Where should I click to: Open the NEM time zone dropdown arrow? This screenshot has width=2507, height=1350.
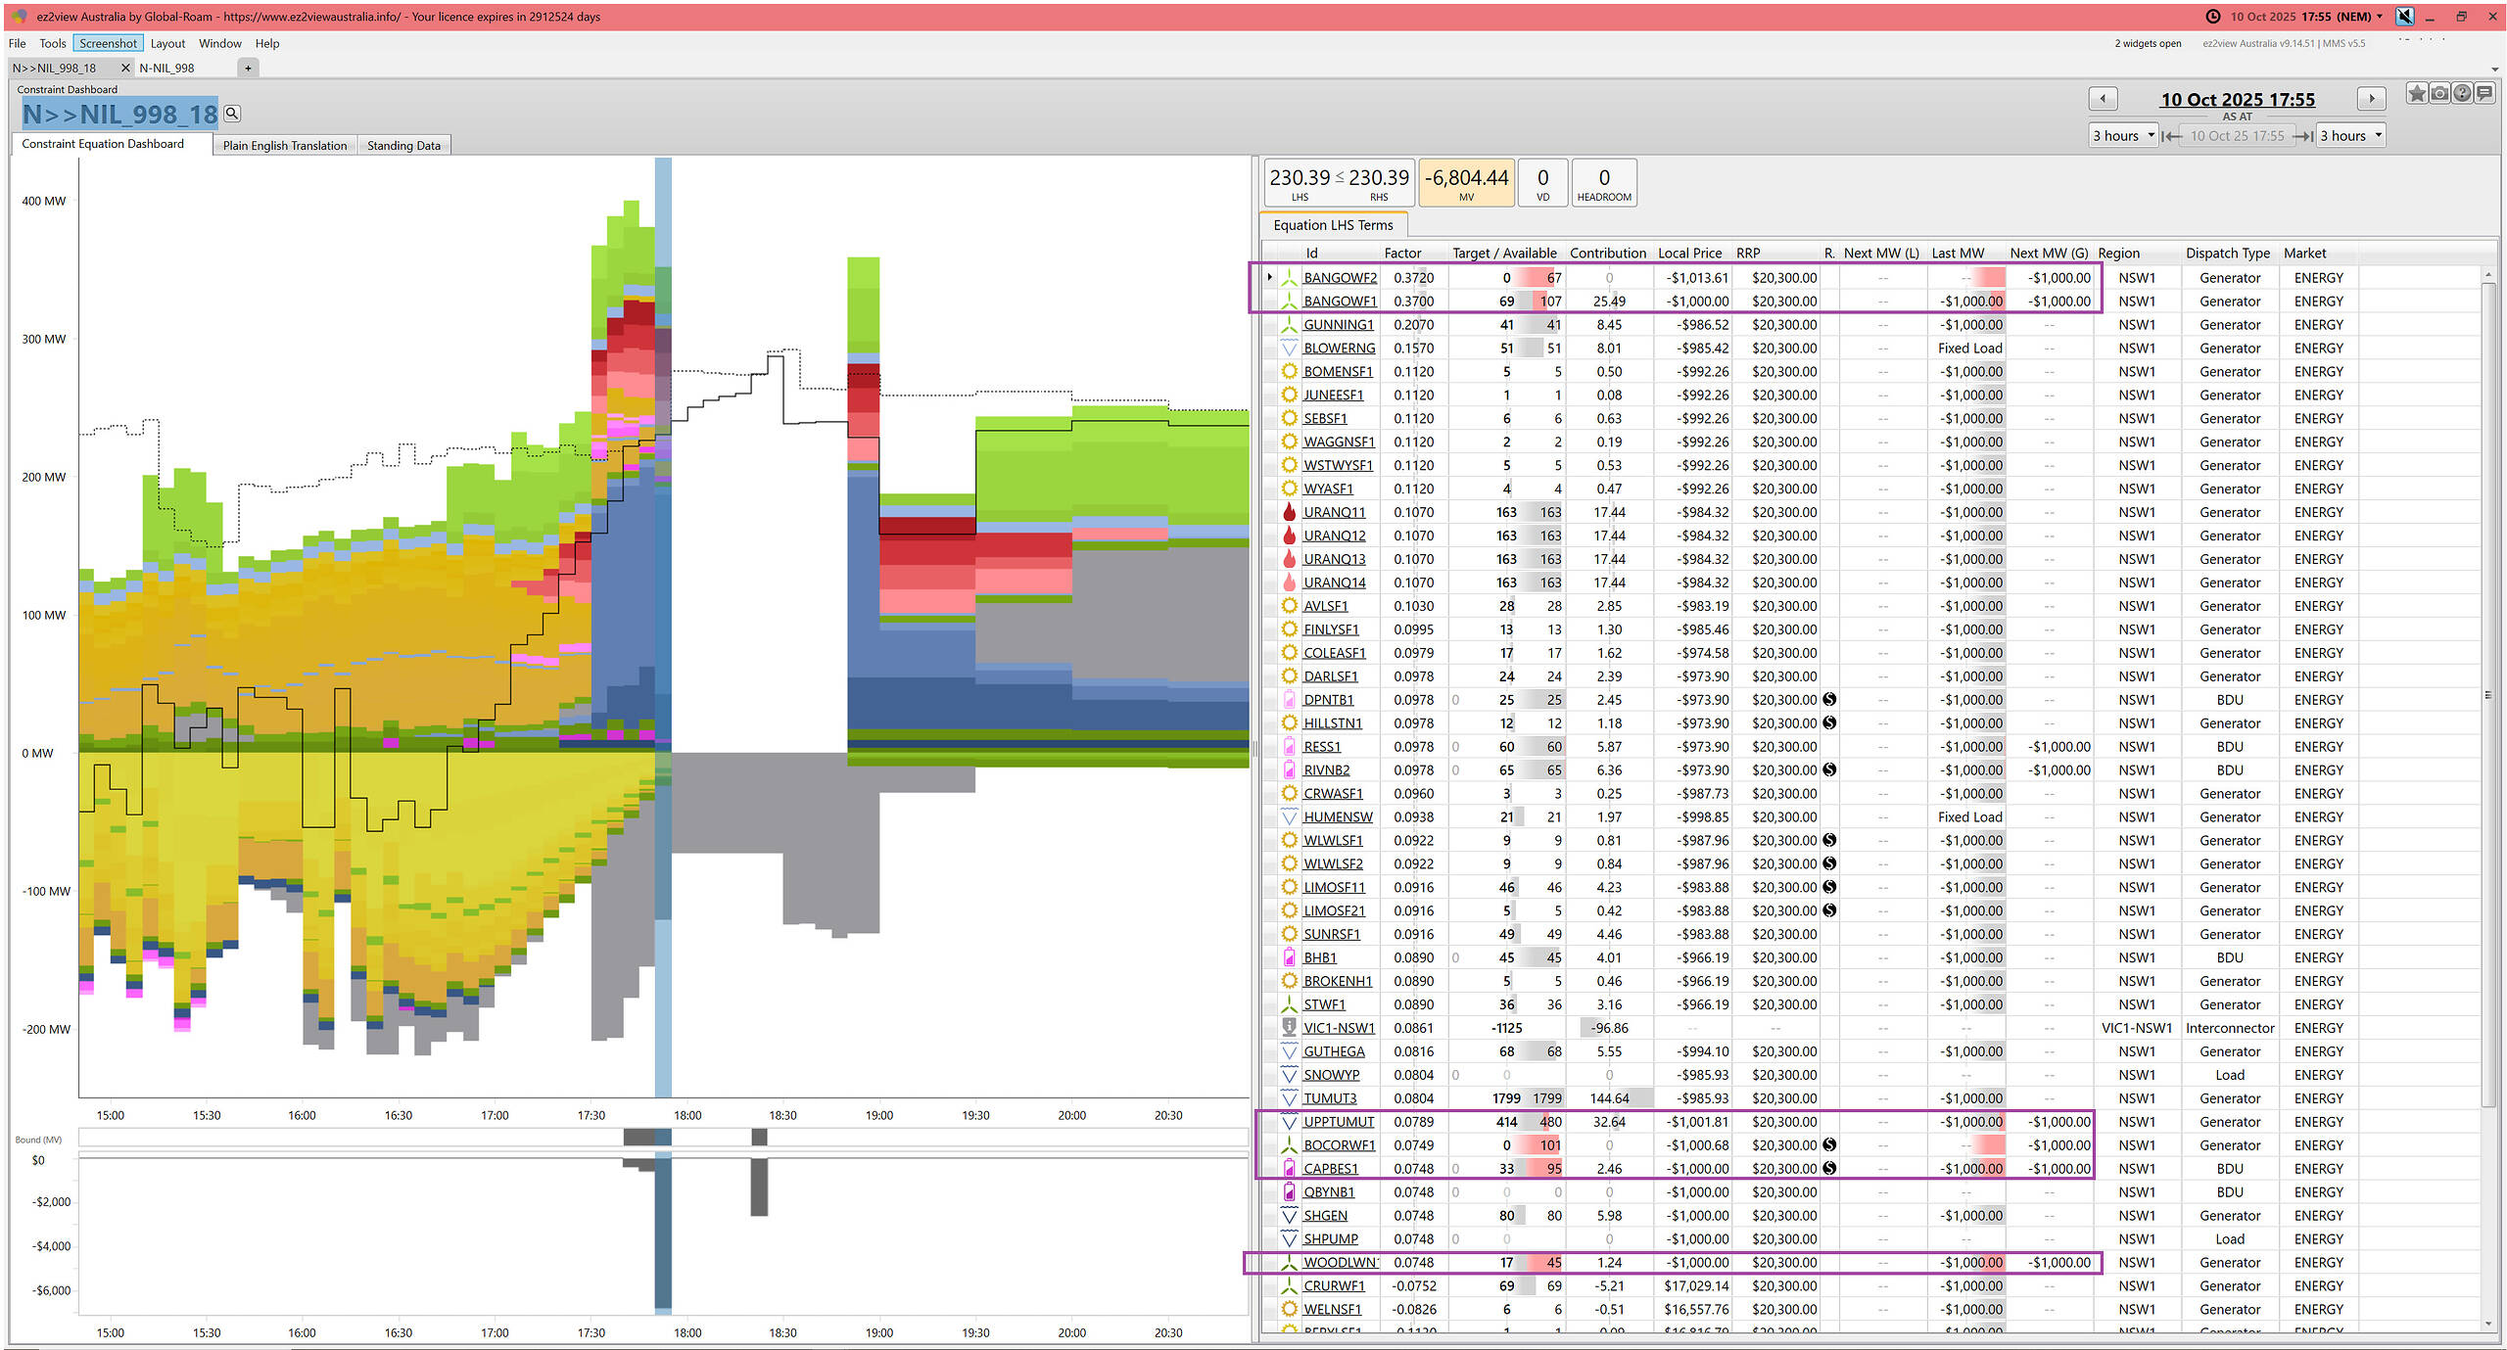click(x=2379, y=17)
